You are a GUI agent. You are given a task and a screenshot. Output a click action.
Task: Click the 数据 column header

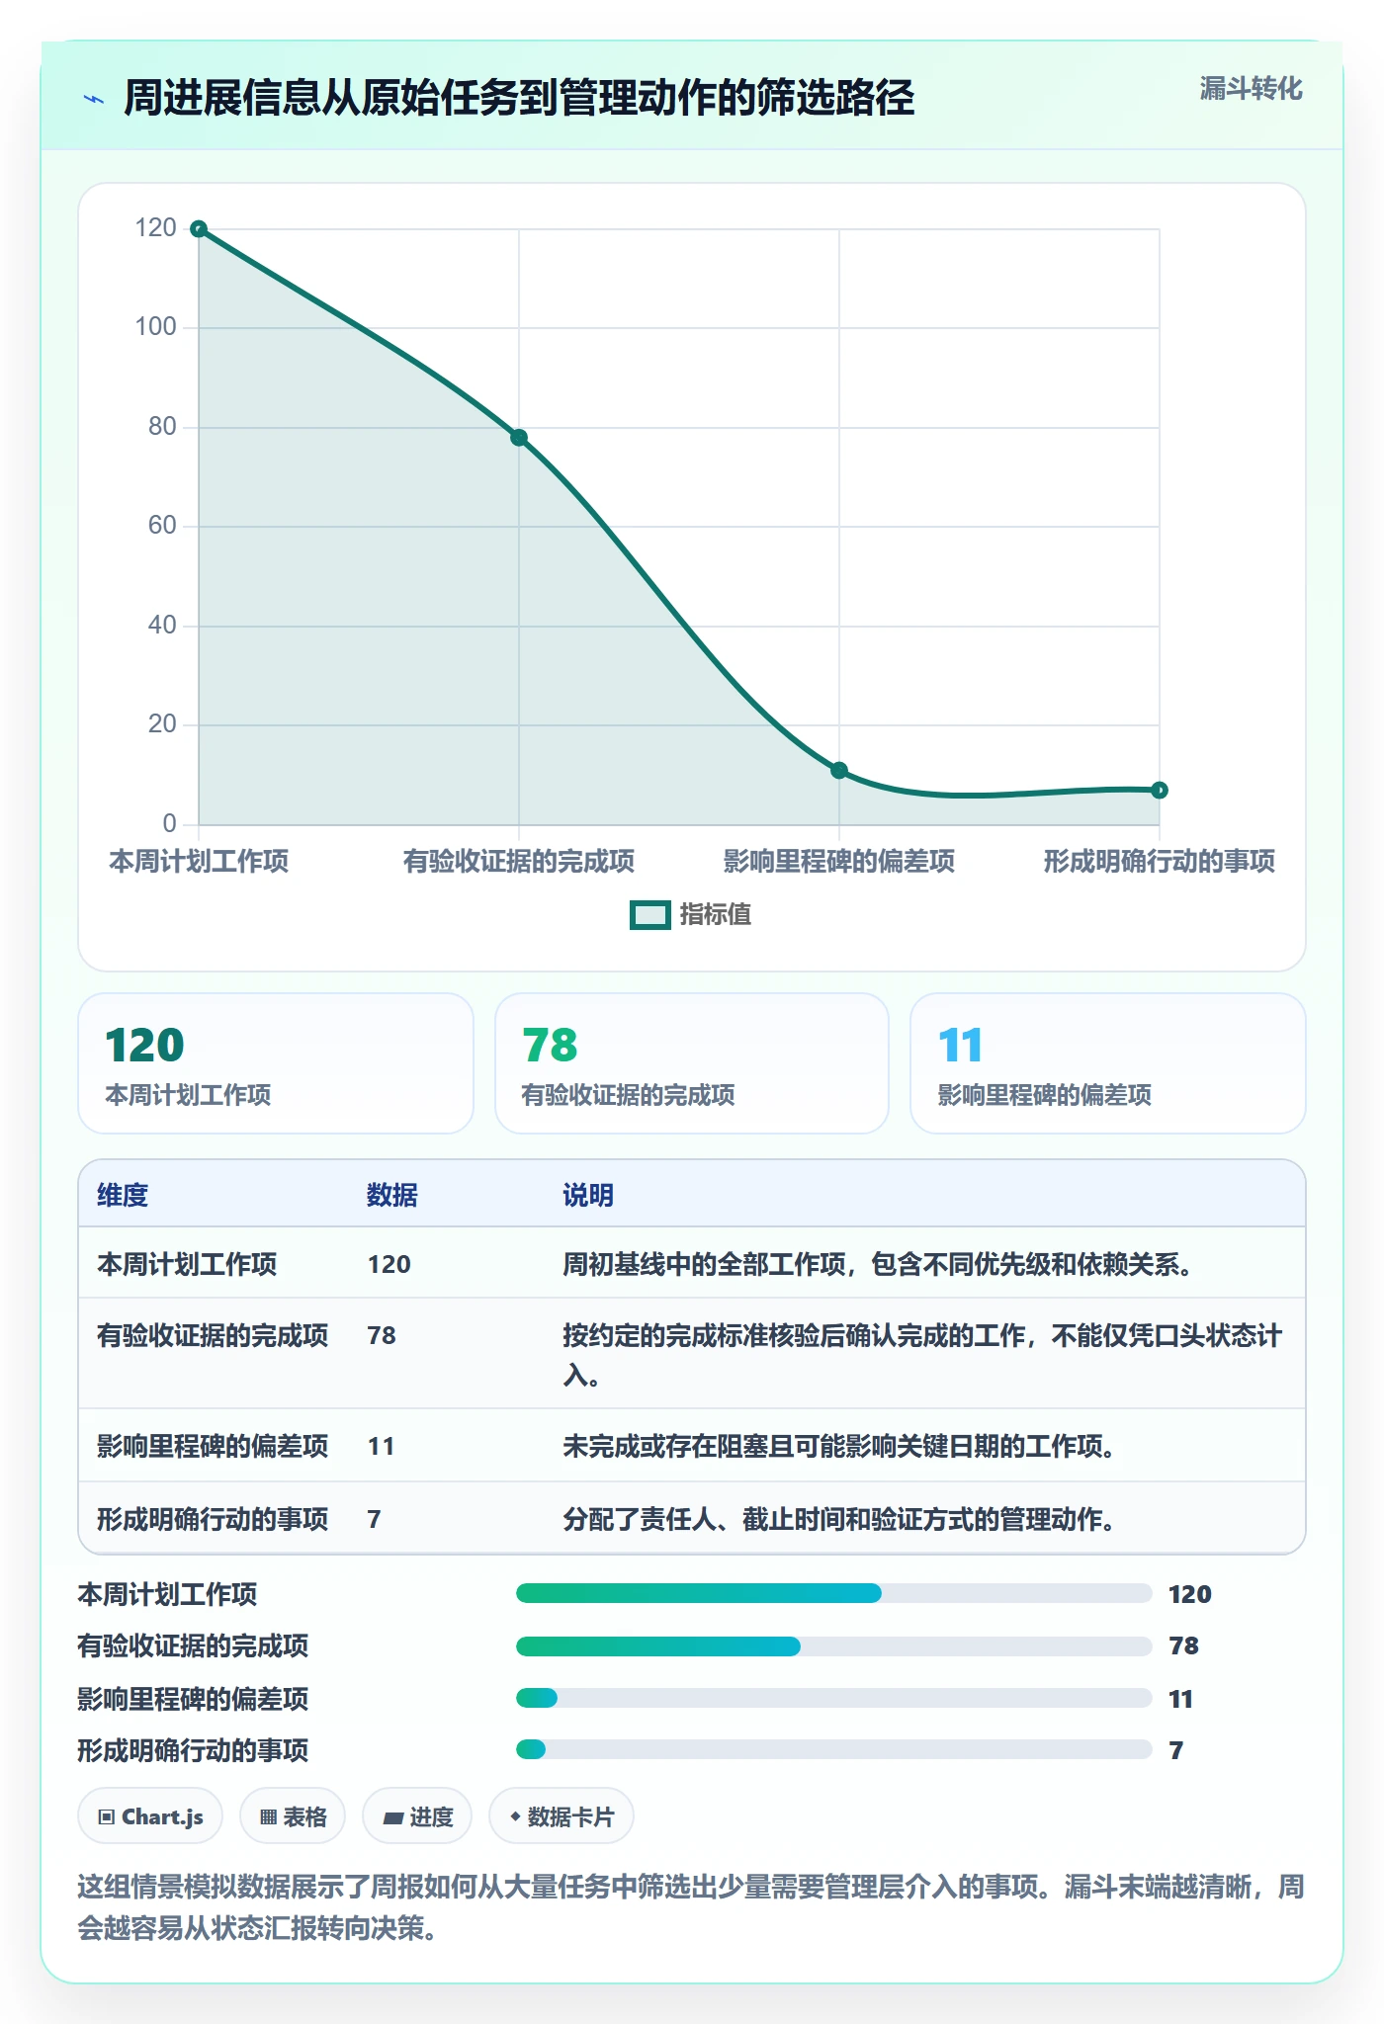click(x=392, y=1195)
